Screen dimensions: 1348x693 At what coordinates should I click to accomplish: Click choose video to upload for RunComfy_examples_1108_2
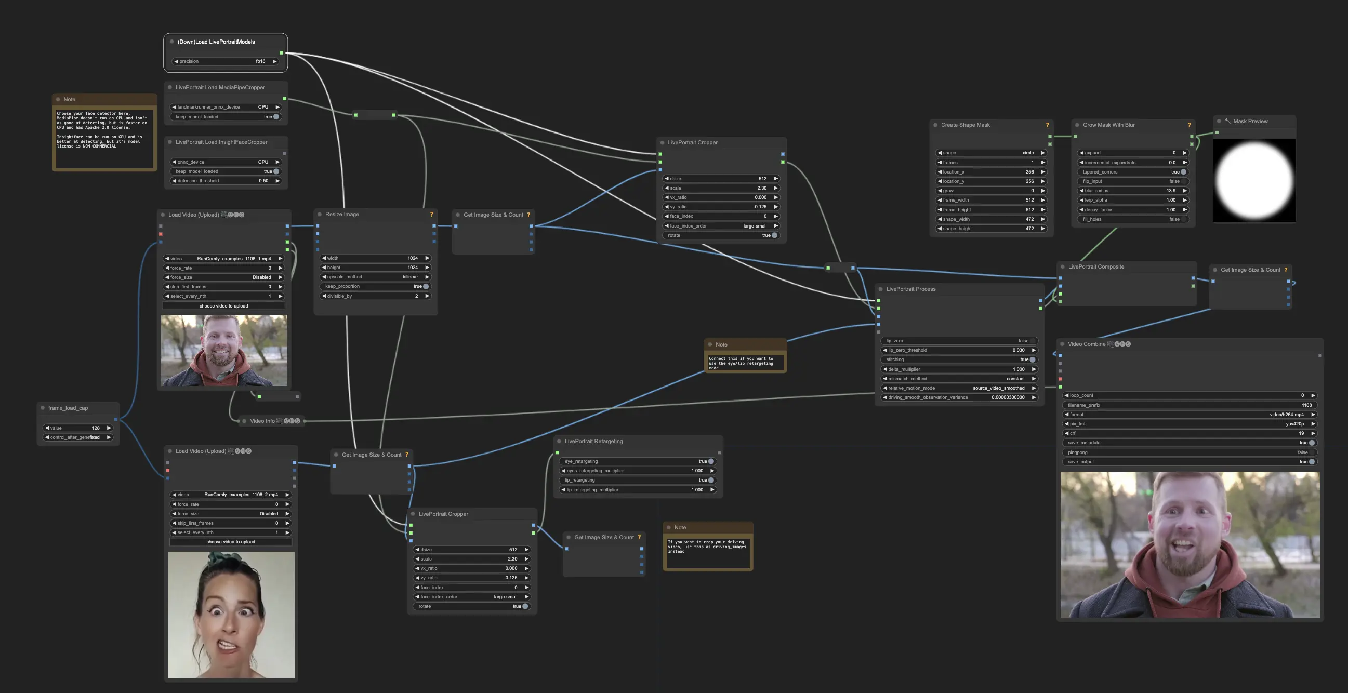tap(231, 542)
